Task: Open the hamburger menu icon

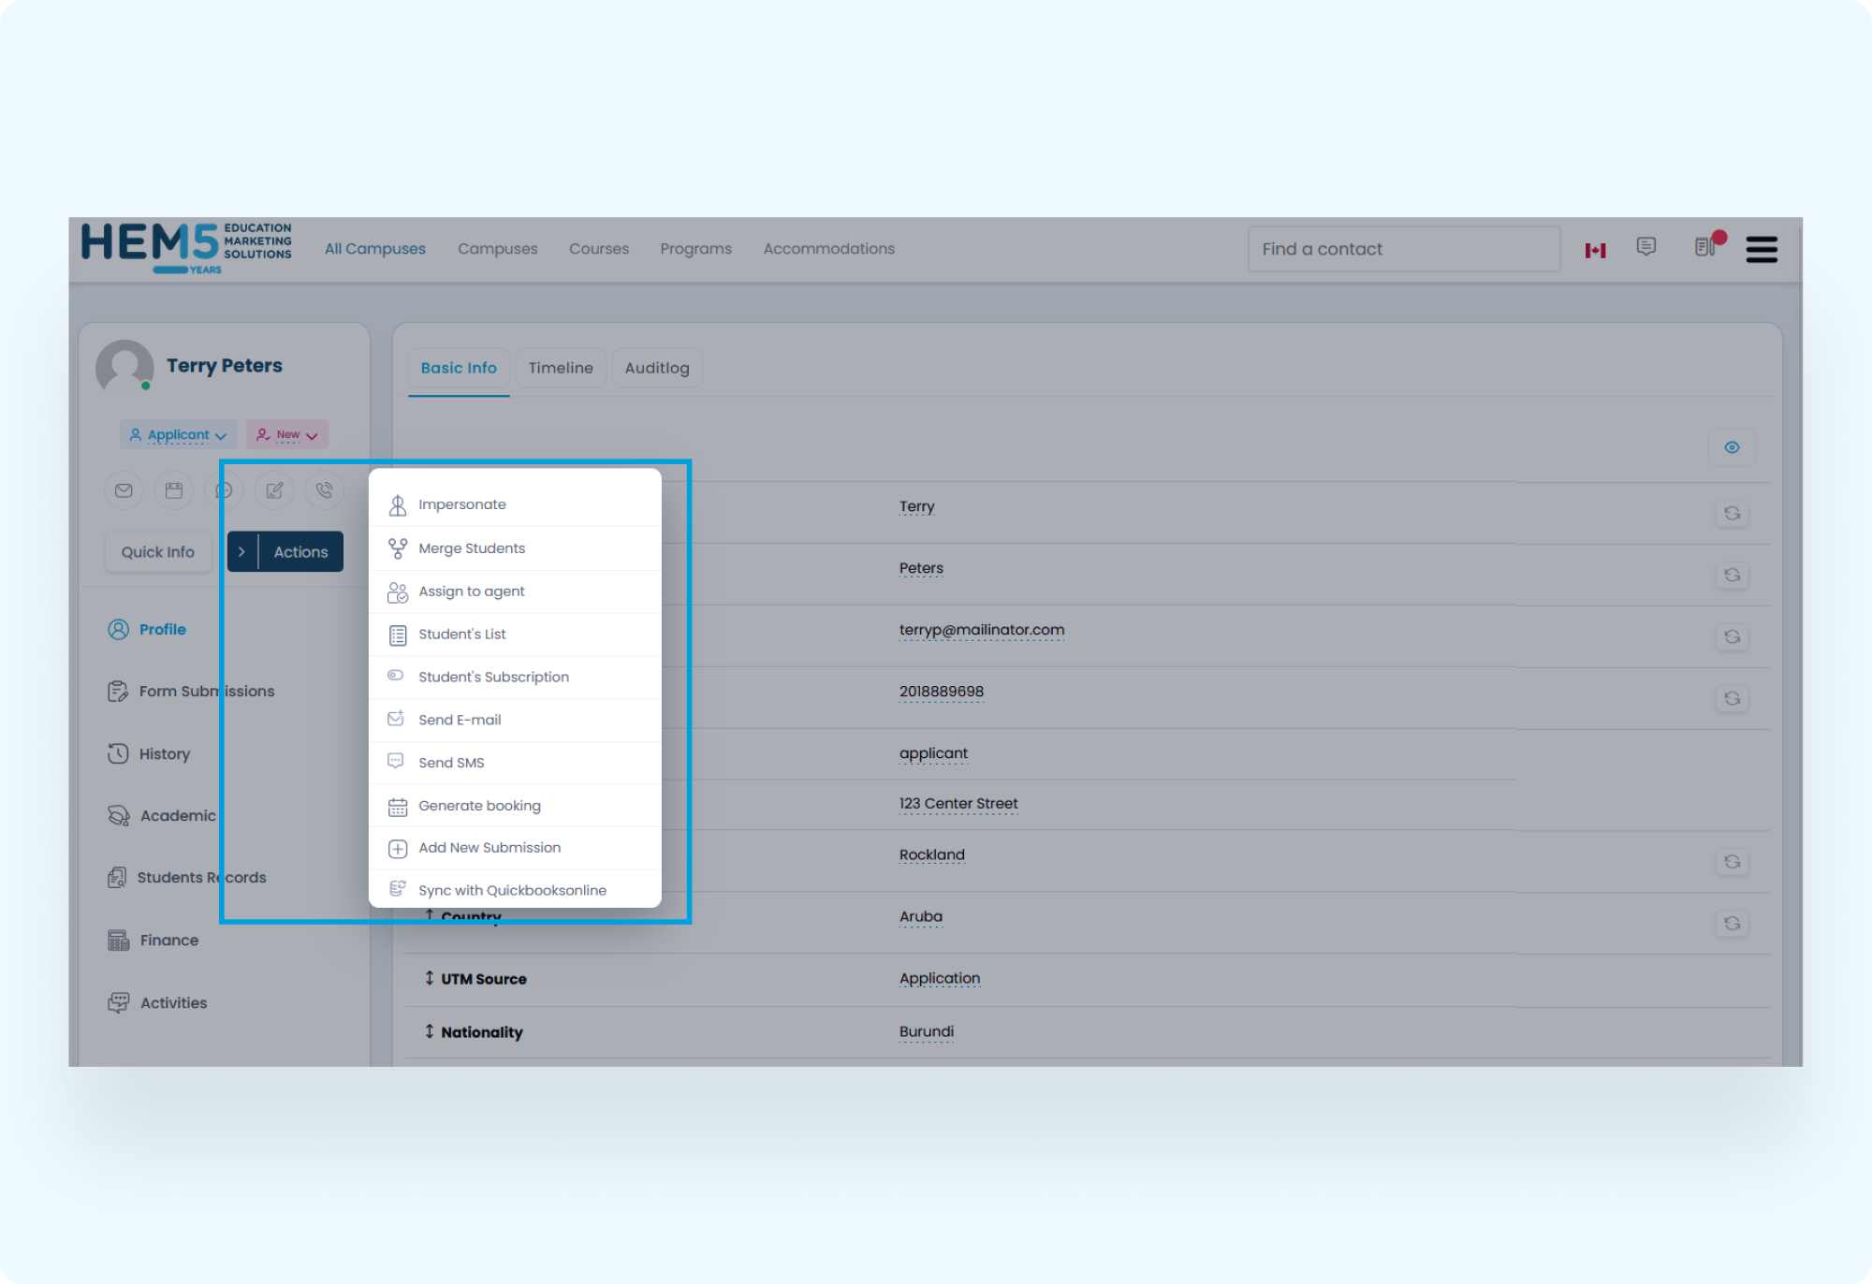Action: tap(1761, 249)
